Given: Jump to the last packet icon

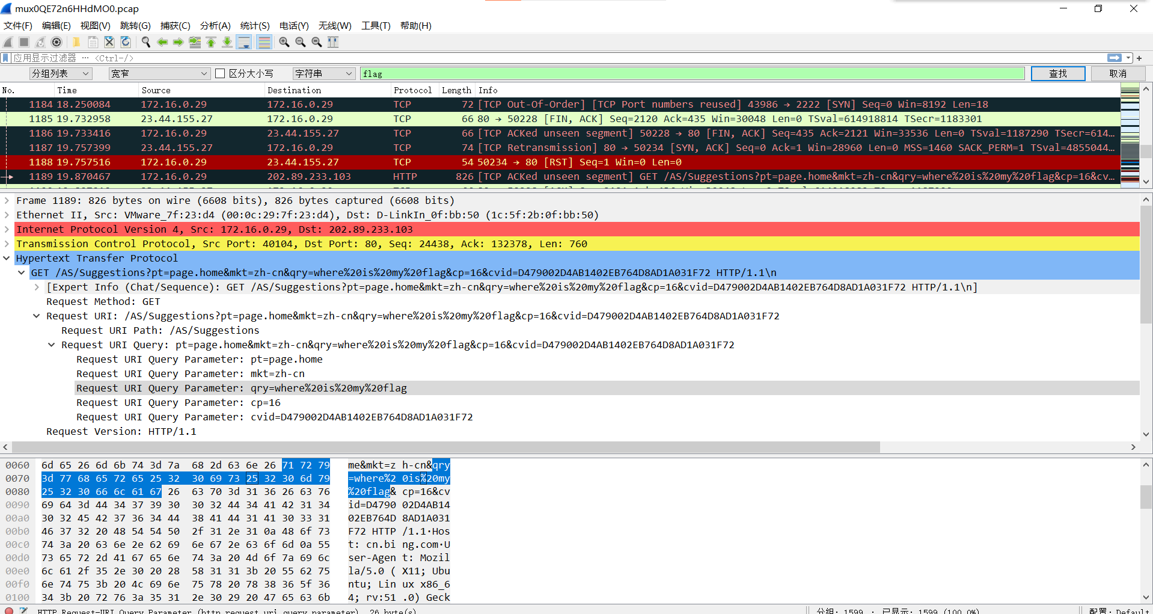Looking at the screenshot, I should [x=227, y=42].
